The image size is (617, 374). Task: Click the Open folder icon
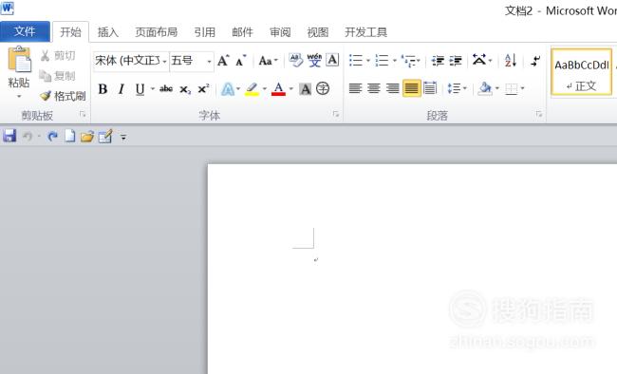coord(87,136)
